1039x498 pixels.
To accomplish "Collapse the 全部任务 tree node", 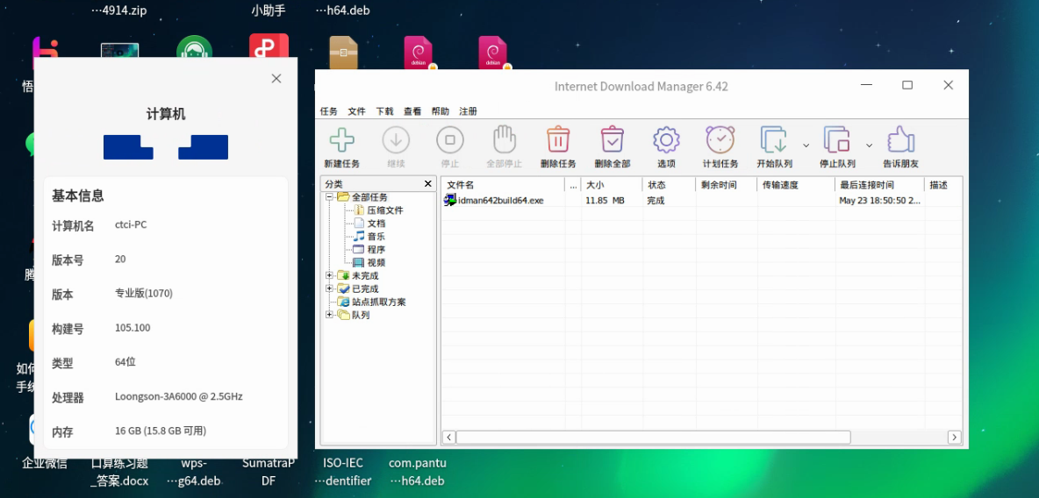I will pyautogui.click(x=329, y=196).
